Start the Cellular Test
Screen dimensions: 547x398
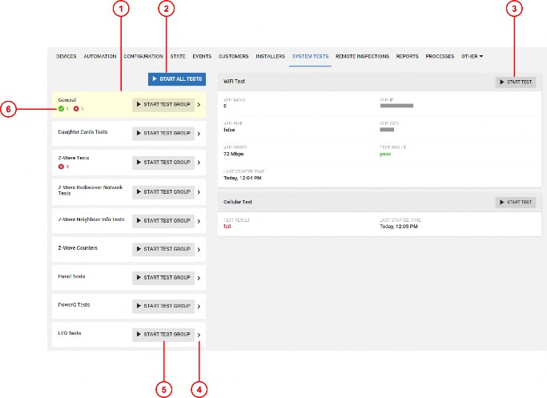click(x=515, y=202)
